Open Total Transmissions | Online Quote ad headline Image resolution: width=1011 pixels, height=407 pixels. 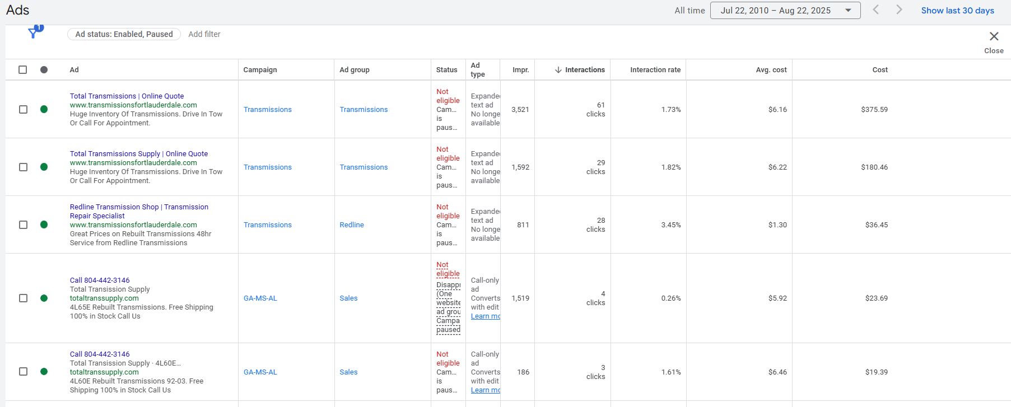pos(127,96)
